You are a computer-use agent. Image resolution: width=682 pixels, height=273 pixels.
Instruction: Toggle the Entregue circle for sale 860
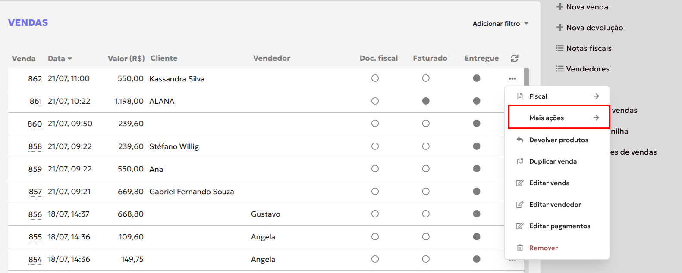coord(477,124)
